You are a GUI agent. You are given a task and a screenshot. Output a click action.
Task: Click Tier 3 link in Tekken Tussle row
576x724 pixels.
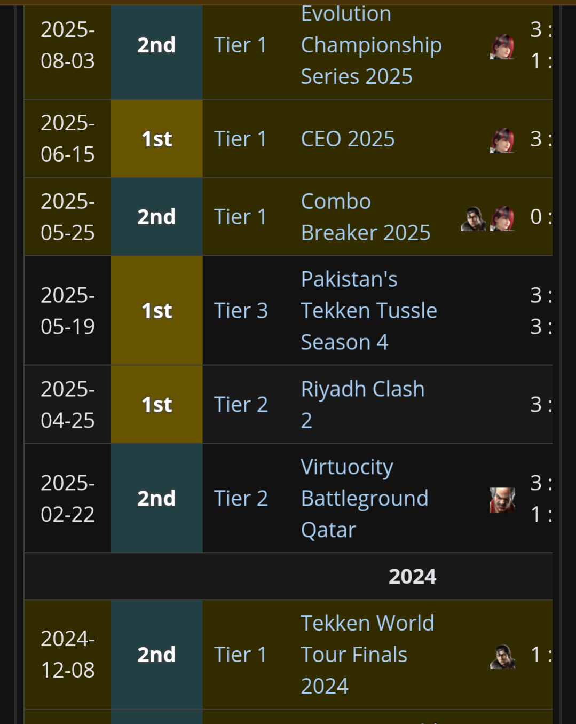click(241, 311)
